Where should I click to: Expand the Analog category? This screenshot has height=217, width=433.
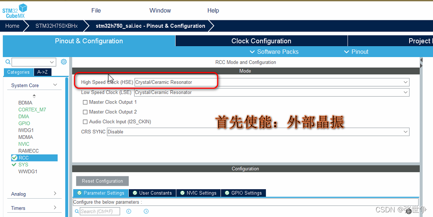(x=55, y=194)
